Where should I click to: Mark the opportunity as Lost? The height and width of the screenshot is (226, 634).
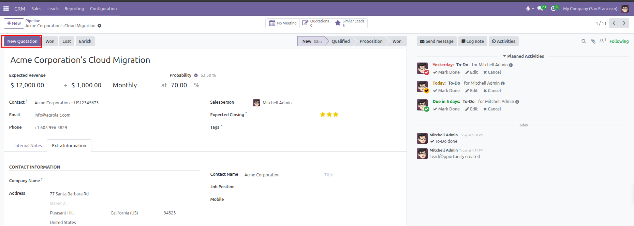[x=67, y=41]
